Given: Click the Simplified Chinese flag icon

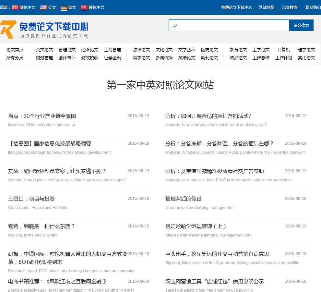Looking at the screenshot, I should point(15,7).
